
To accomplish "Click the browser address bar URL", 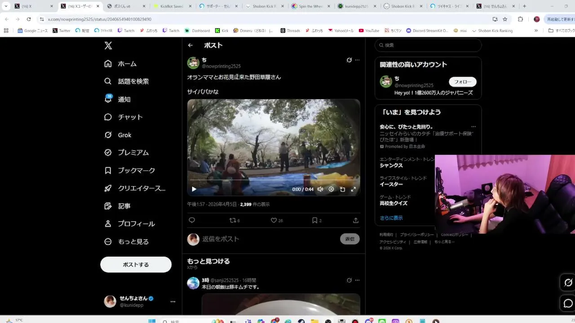I will [x=100, y=19].
